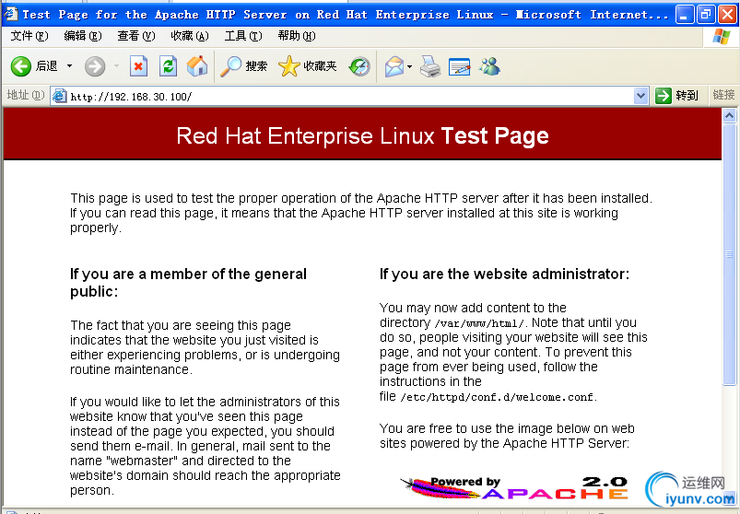The width and height of the screenshot is (740, 514).
Task: Minimize the Internet Explorer window
Action: tap(685, 15)
